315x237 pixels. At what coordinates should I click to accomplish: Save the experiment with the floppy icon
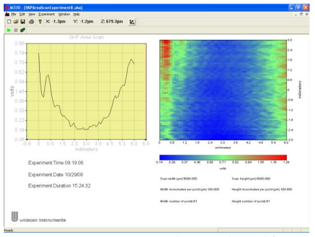coord(23,21)
